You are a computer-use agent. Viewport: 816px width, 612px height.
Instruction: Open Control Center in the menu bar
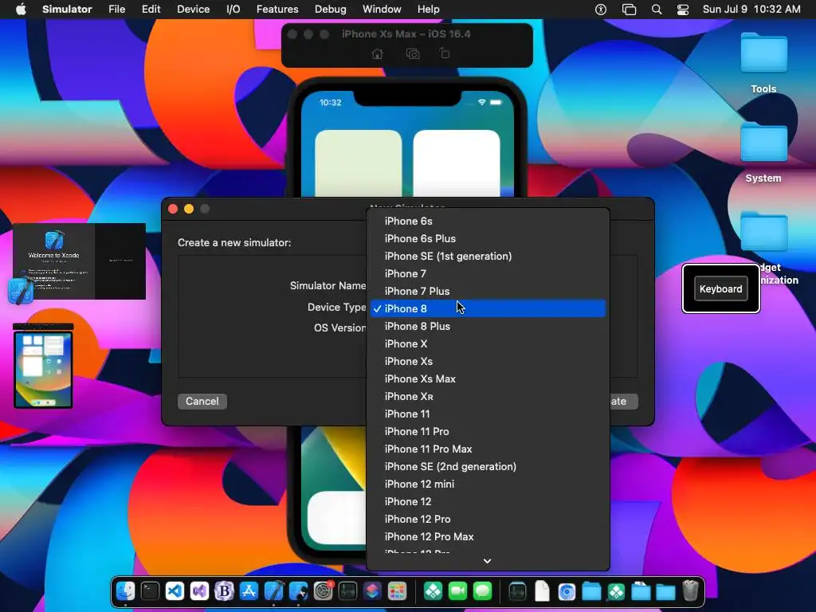click(x=683, y=10)
